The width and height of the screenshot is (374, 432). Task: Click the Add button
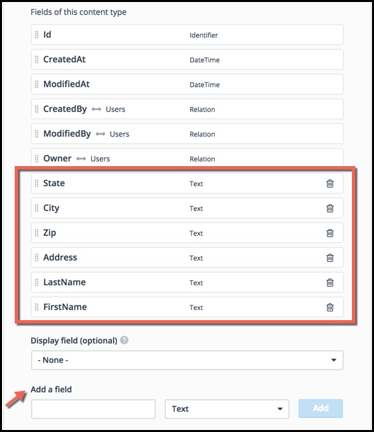(x=320, y=409)
